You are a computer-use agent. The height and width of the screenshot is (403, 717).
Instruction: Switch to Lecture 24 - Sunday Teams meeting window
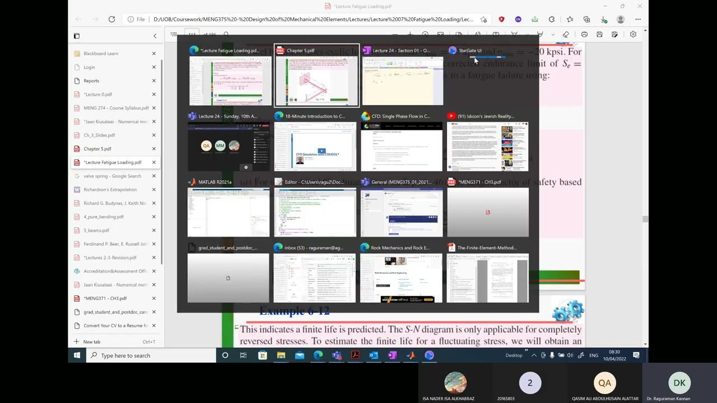[x=229, y=142]
